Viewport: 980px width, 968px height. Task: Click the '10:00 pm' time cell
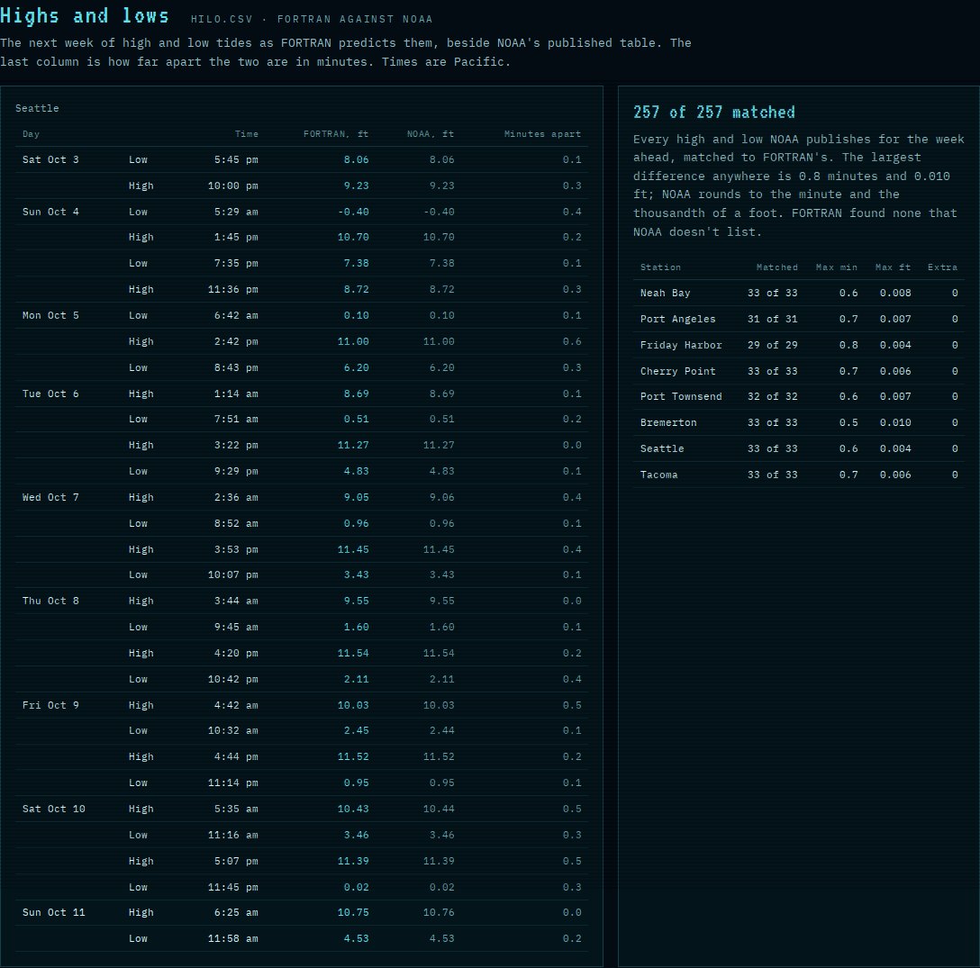click(x=233, y=185)
